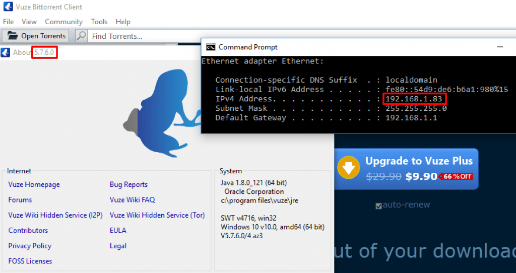Click the Command Prompt window icon

pyautogui.click(x=211, y=47)
